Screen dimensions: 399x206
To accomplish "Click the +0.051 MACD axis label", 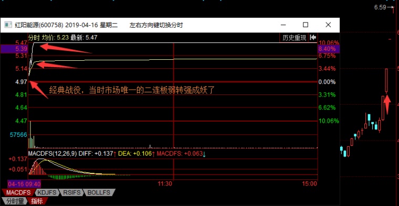I will [18, 169].
